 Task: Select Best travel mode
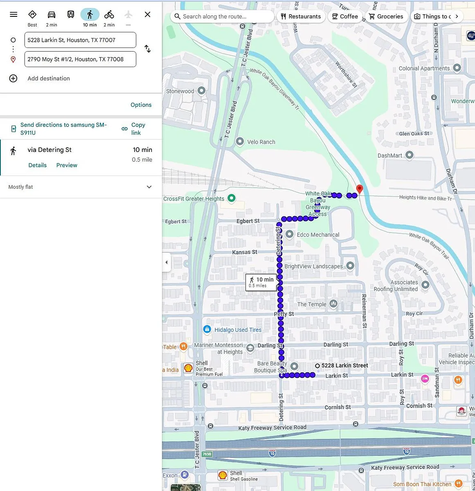[32, 18]
